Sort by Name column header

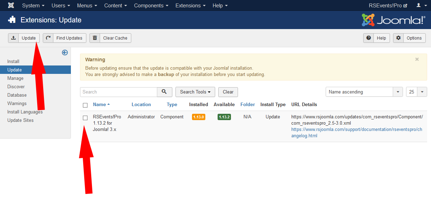(101, 104)
